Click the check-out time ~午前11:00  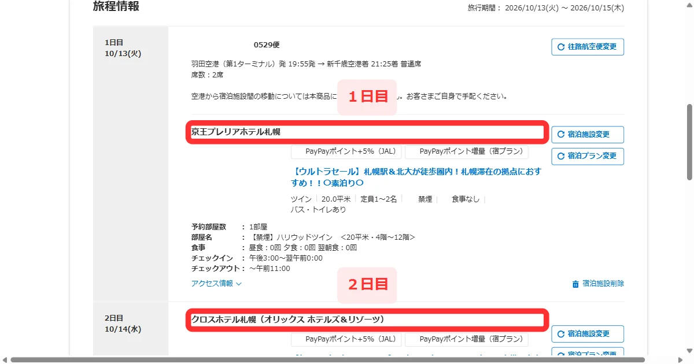point(270,269)
